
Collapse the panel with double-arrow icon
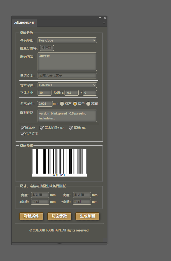(100, 18)
